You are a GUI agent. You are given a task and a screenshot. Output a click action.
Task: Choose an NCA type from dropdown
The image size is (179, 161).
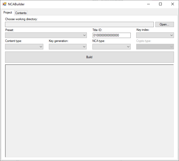click(x=111, y=47)
